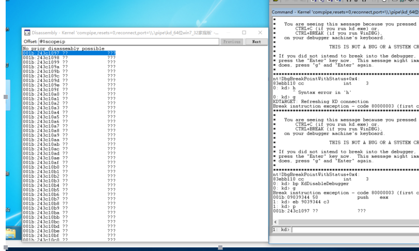Click the Command window title bar
Image resolution: width=419 pixels, height=251 pixels.
[345, 12]
